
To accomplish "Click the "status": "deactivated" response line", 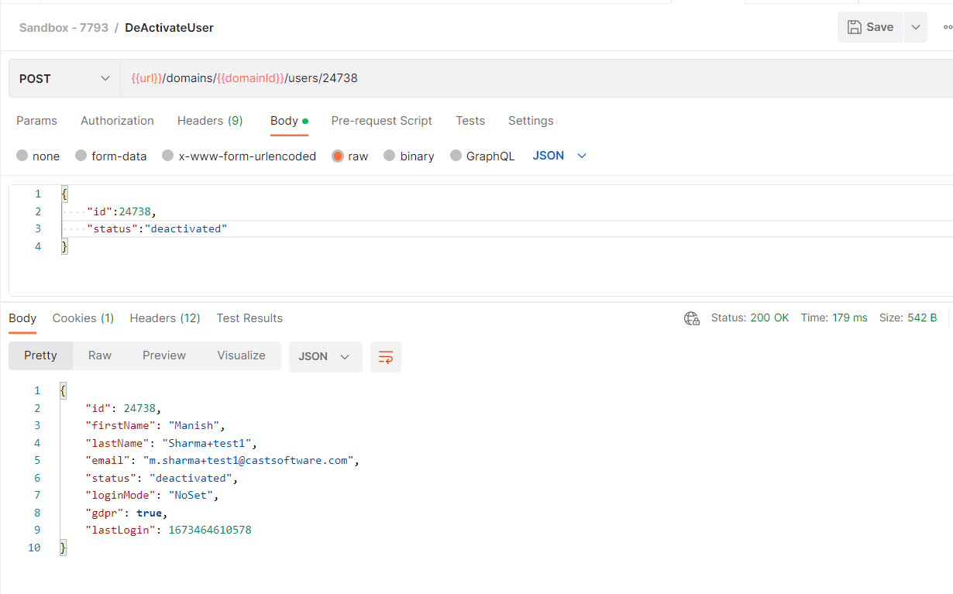I will tap(161, 478).
